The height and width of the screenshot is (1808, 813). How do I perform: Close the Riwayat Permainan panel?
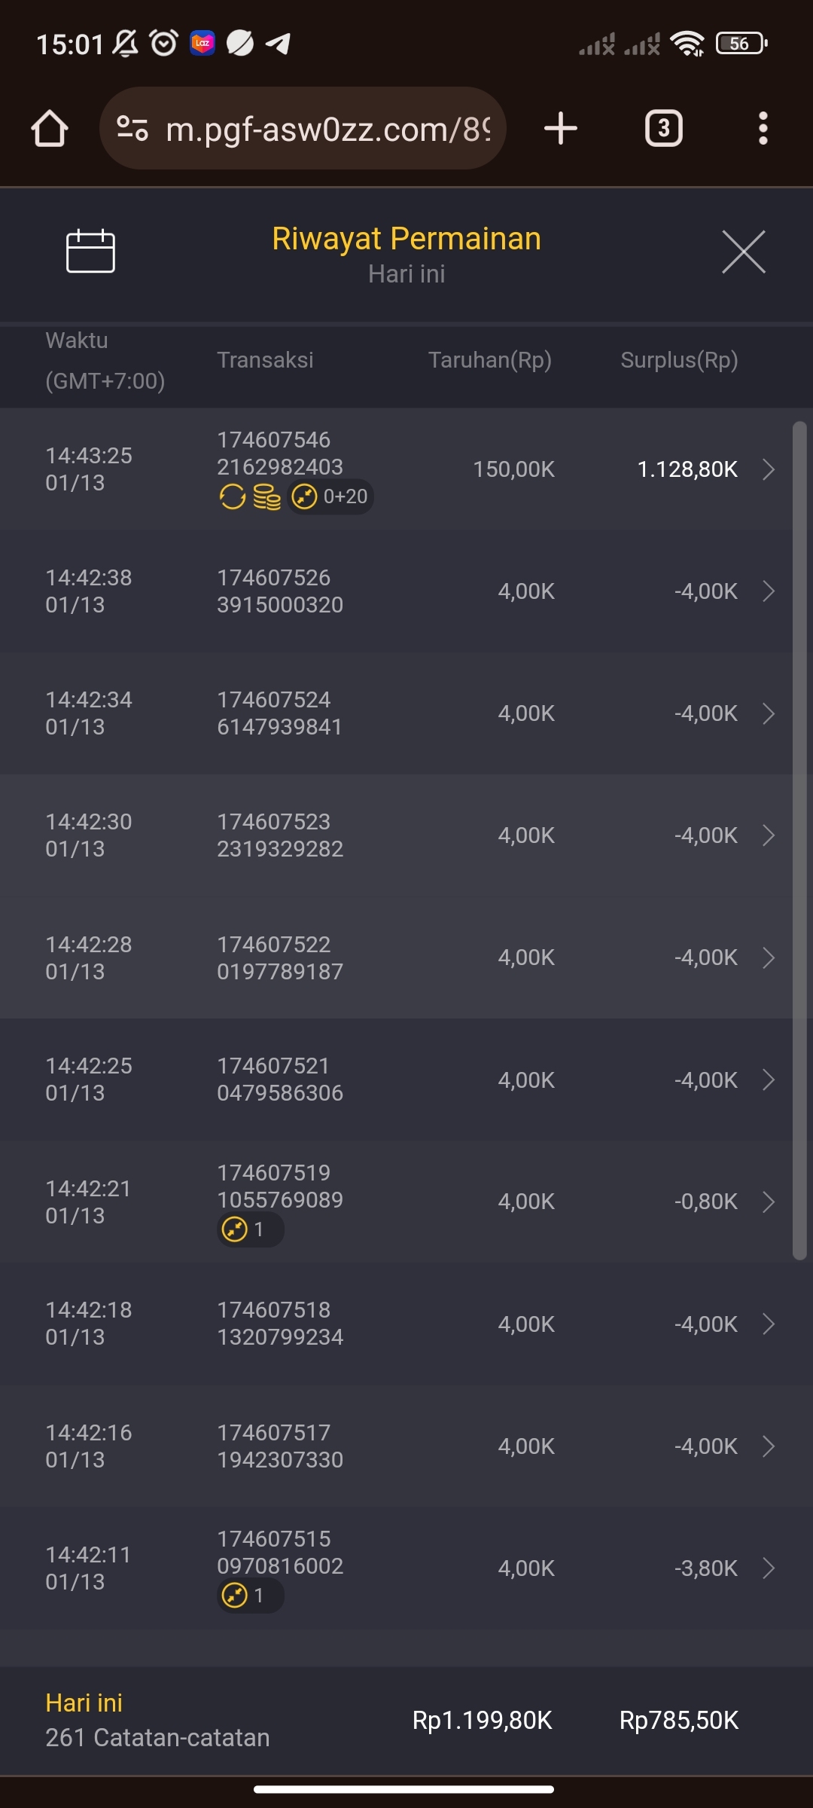coord(743,252)
